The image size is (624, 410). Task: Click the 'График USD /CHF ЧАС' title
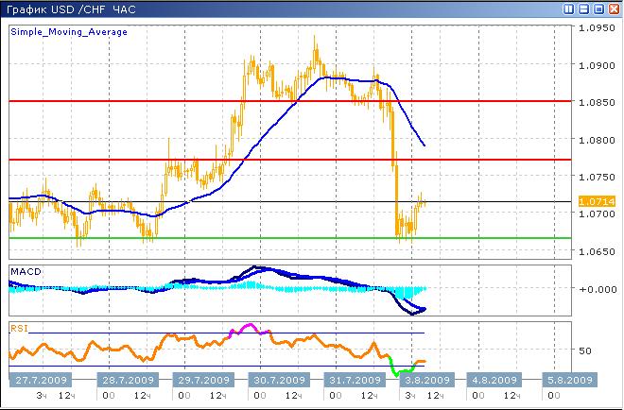coord(71,9)
